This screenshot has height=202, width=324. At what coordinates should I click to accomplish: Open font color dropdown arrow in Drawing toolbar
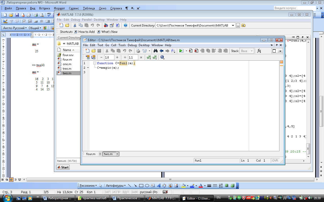click(x=205, y=186)
